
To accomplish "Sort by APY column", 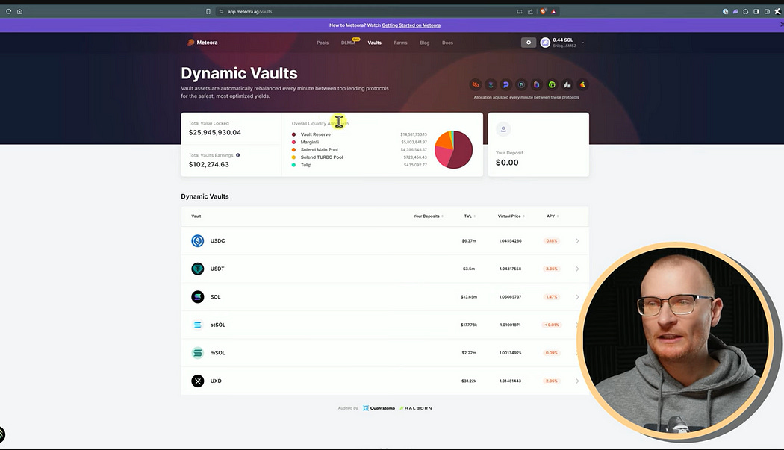I will 553,216.
